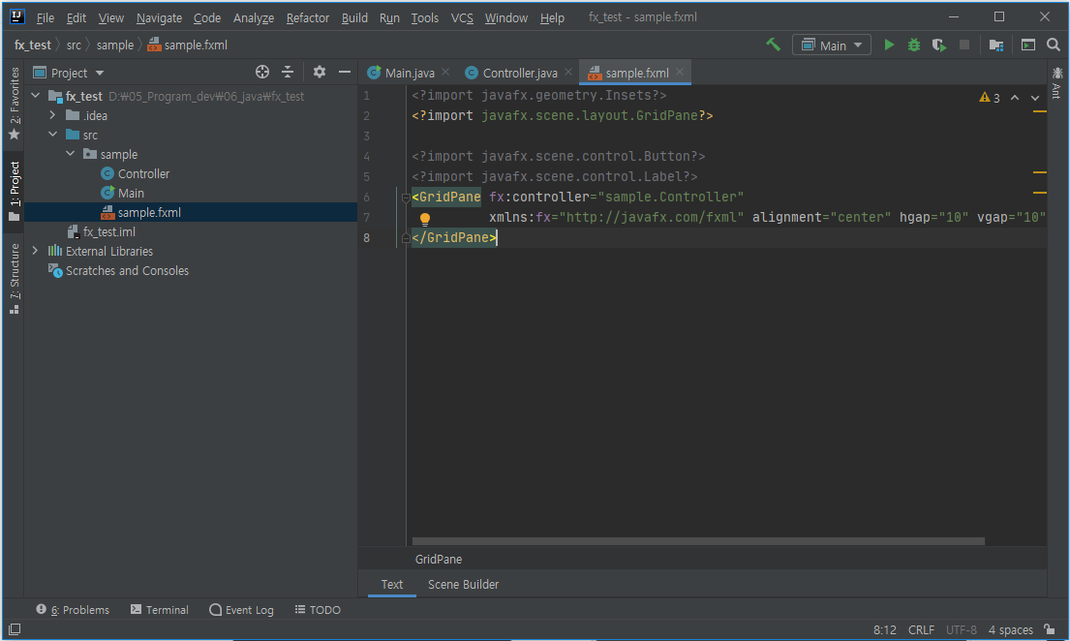Switch to Controller.java editor tab
This screenshot has height=641, width=1070.
(x=519, y=73)
